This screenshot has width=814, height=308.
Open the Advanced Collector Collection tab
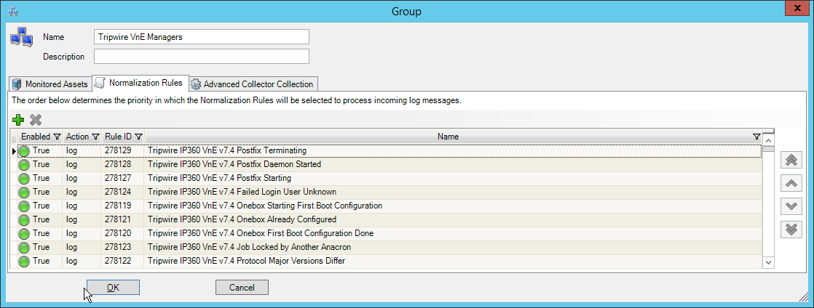(x=253, y=84)
